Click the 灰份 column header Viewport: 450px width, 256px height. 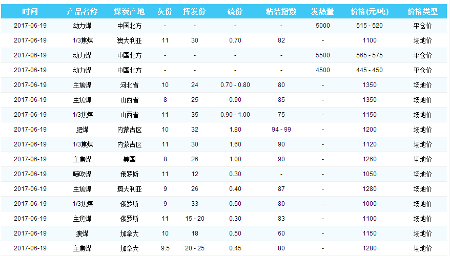pyautogui.click(x=165, y=11)
